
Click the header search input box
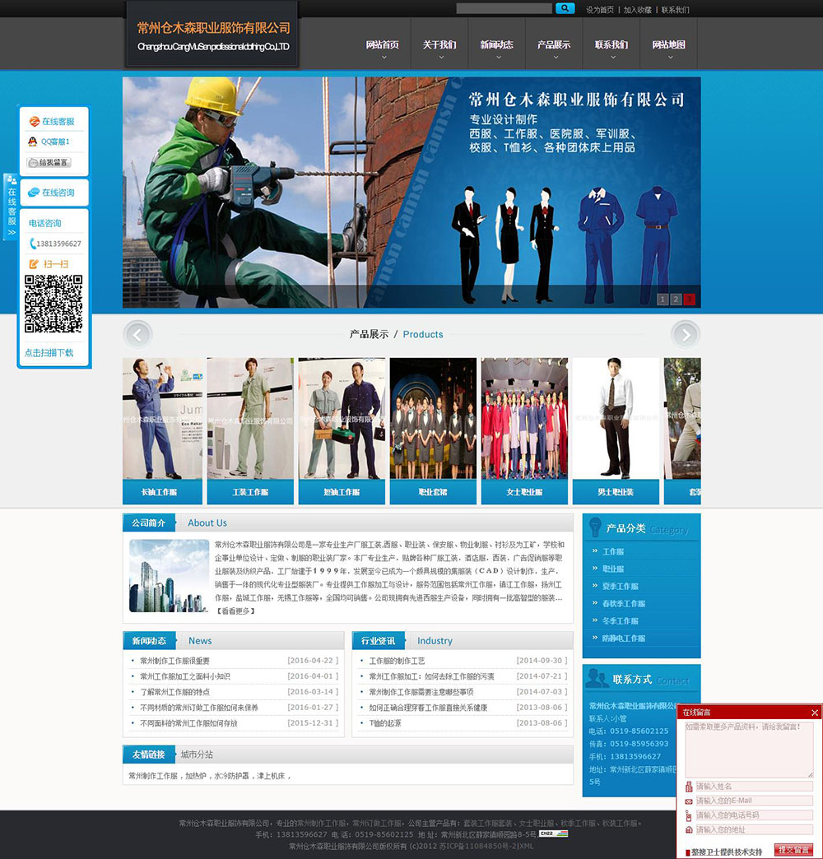click(504, 9)
